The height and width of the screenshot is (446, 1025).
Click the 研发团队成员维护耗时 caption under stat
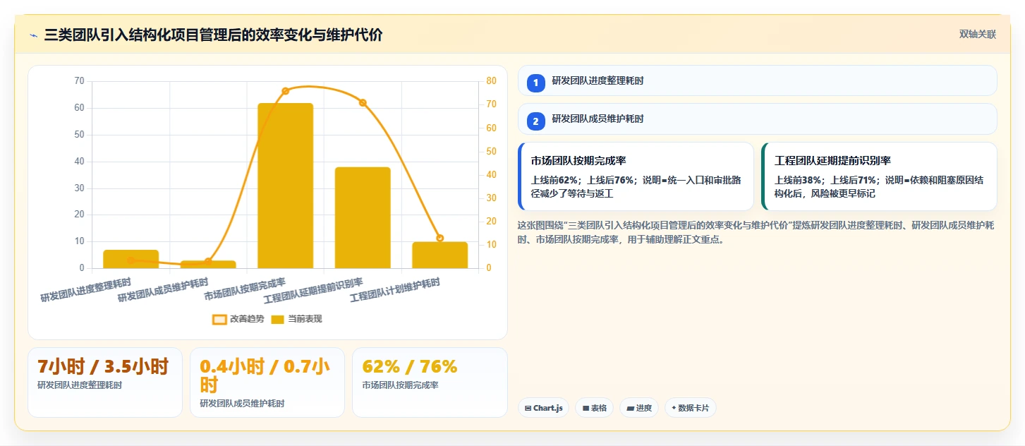pyautogui.click(x=242, y=404)
